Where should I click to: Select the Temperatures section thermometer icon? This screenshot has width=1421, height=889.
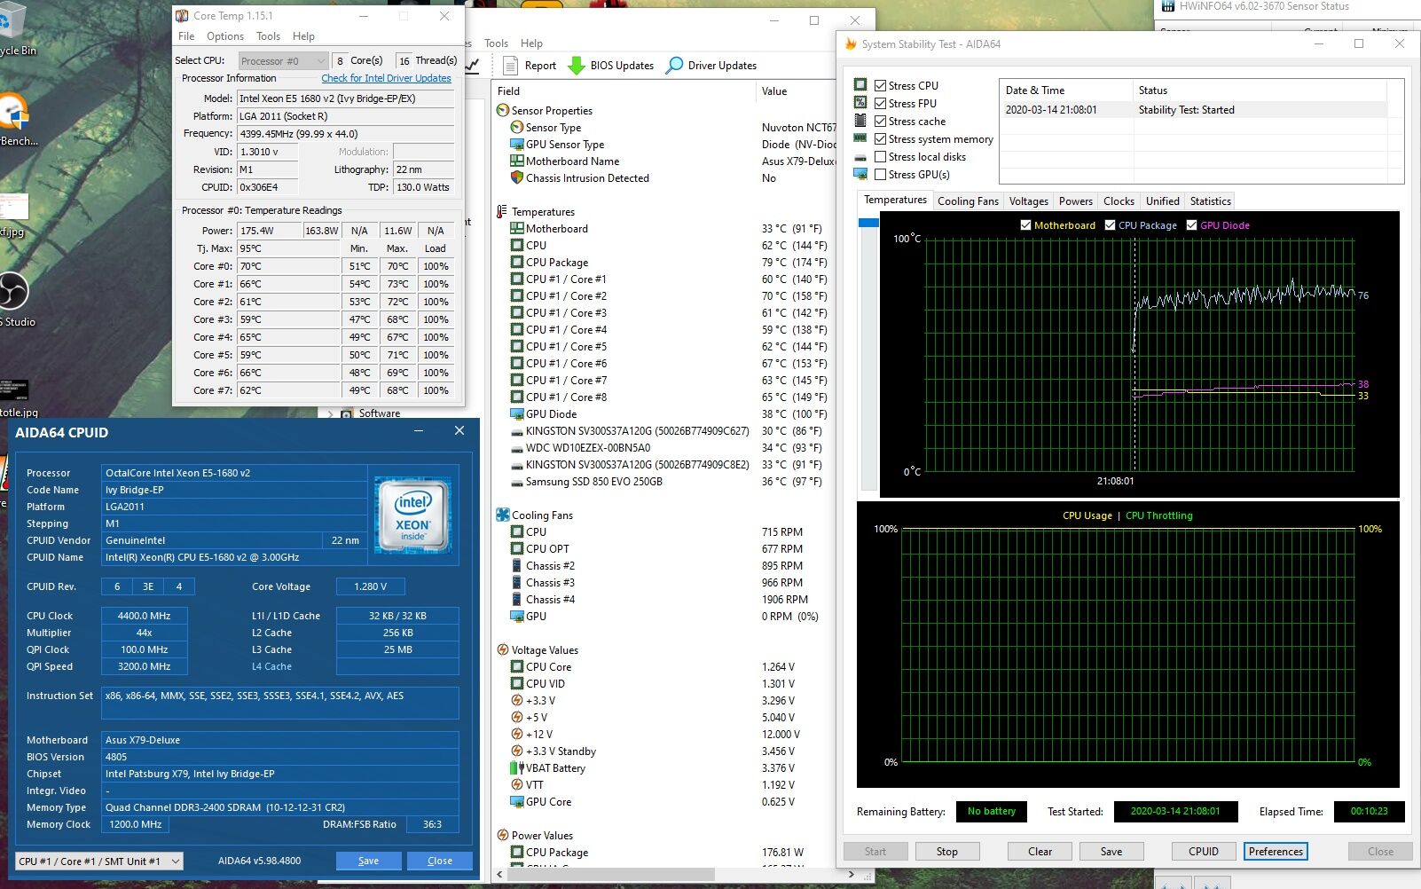pos(503,211)
